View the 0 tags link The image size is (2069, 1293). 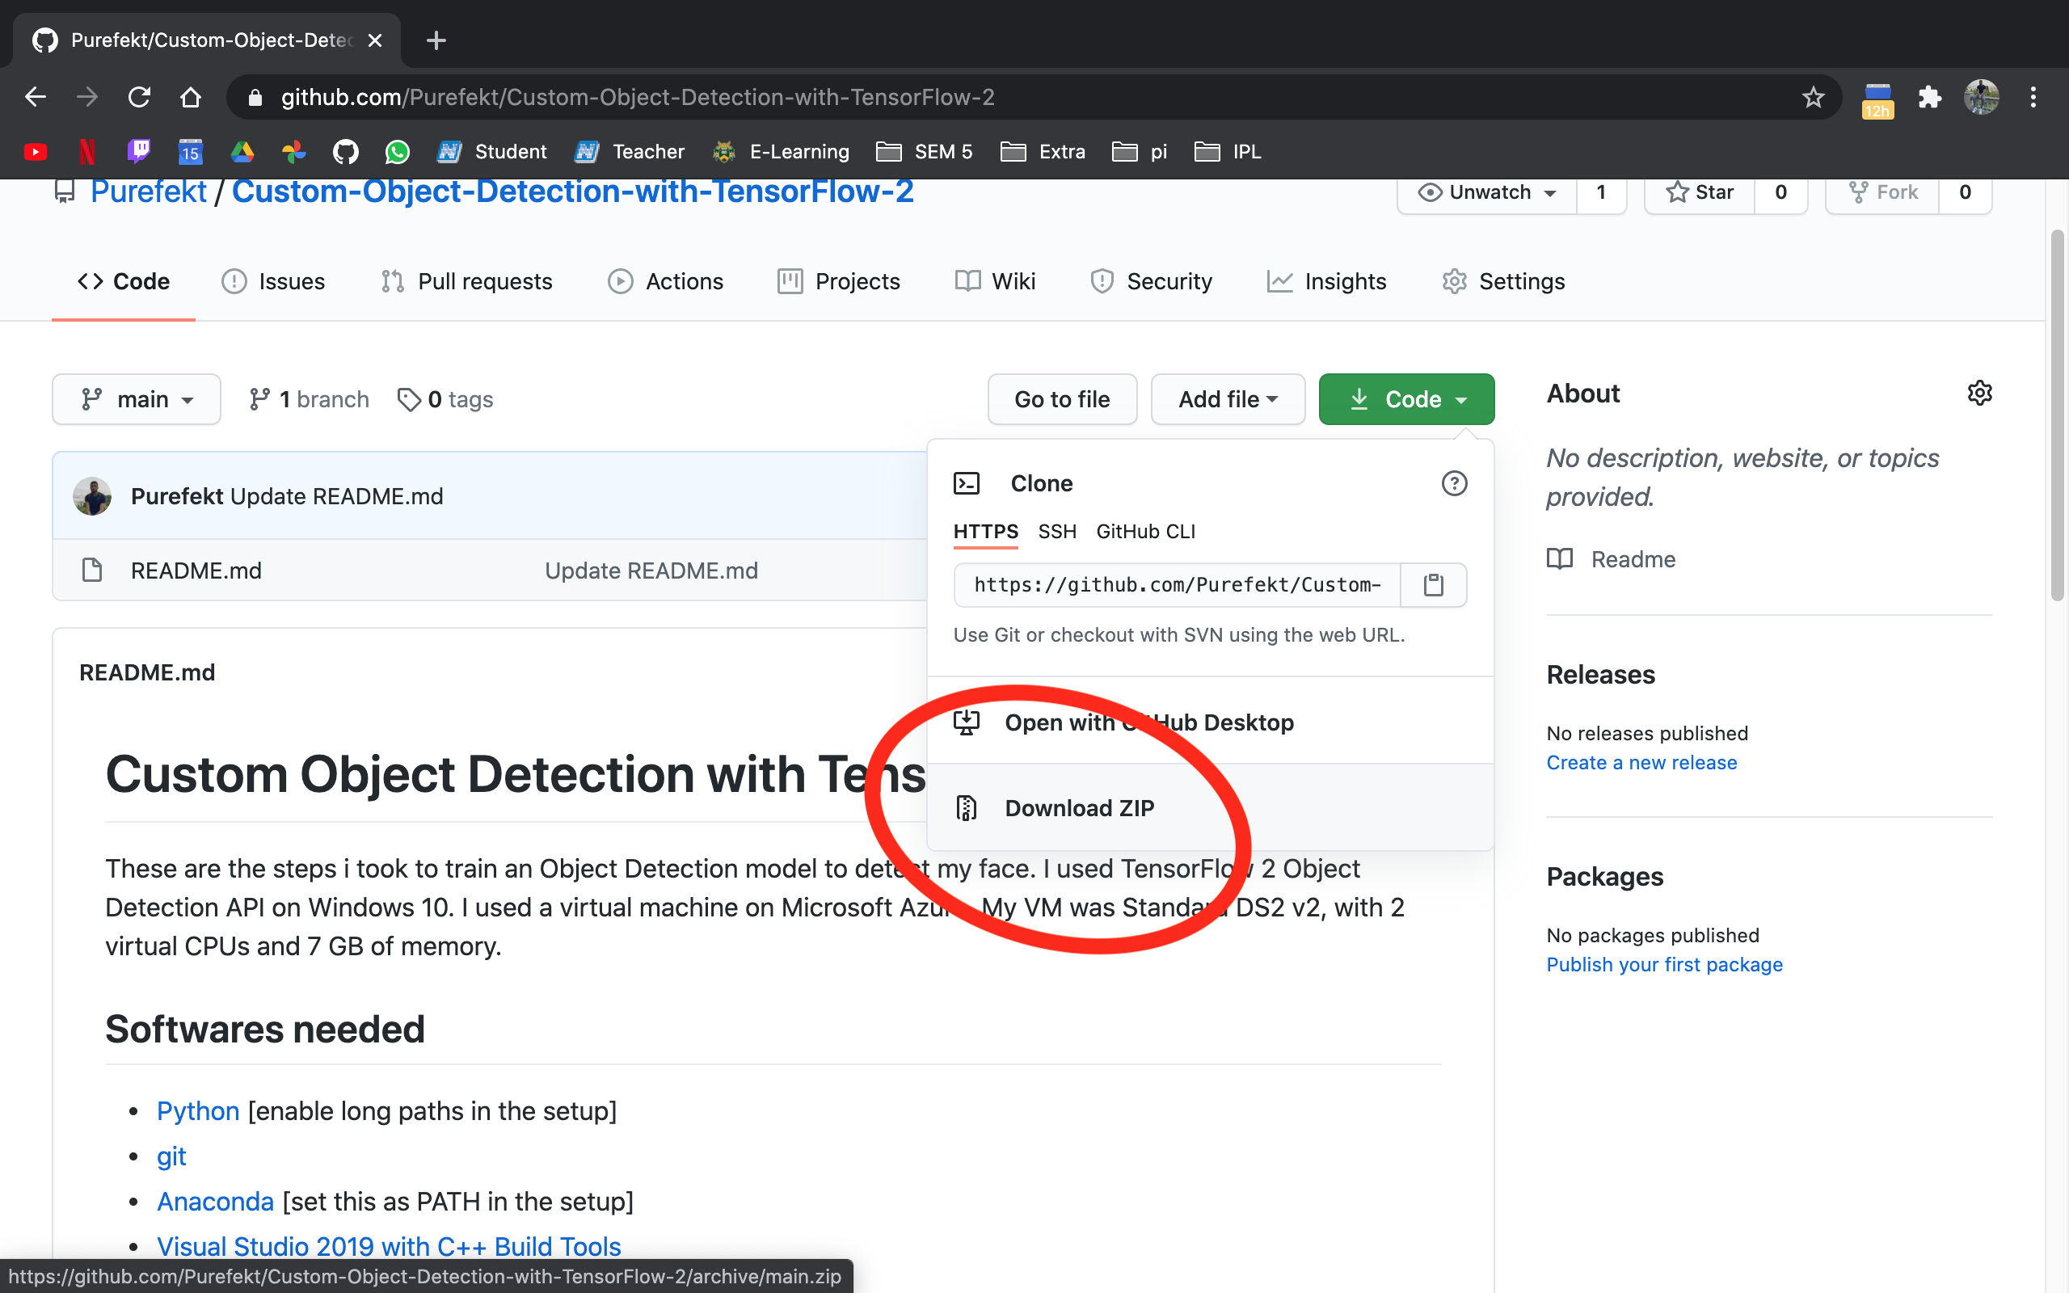click(x=445, y=399)
